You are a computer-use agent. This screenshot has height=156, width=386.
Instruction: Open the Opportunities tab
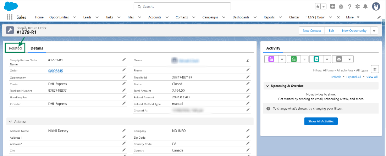59,17
